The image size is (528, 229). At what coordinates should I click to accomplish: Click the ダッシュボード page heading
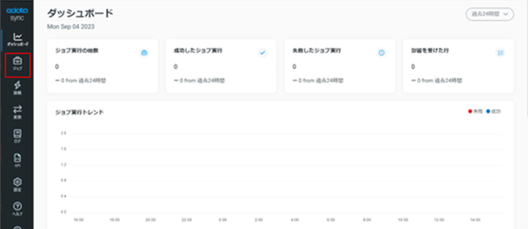[80, 13]
